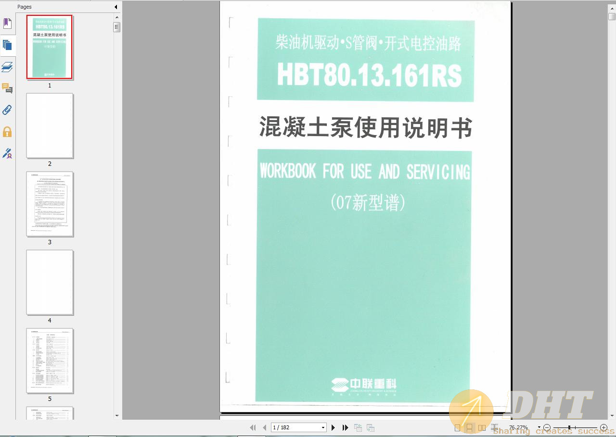Click the Pages panel title
Screen dimensions: 616x437
(25, 7)
